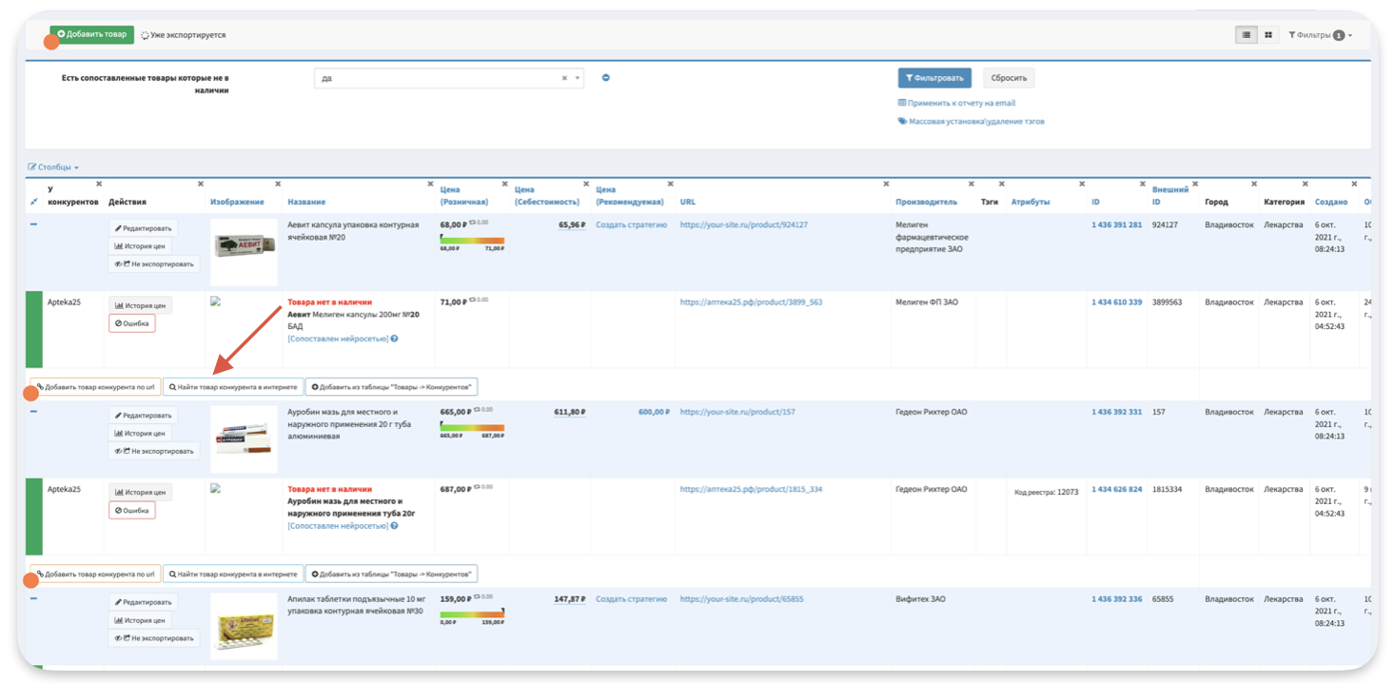Sort by "Создано" column header
Screen dimensions: 1395x683
[1330, 202]
